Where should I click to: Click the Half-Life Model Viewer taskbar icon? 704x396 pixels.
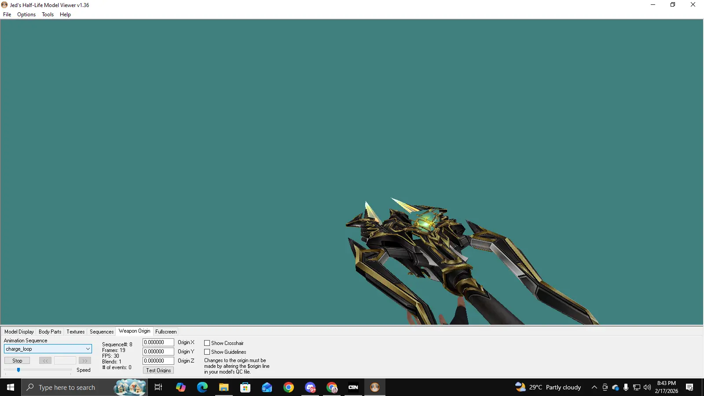point(375,387)
